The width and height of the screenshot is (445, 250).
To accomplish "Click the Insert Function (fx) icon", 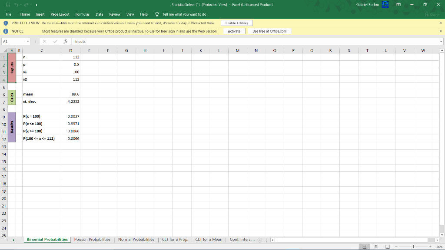I will 66,42.
